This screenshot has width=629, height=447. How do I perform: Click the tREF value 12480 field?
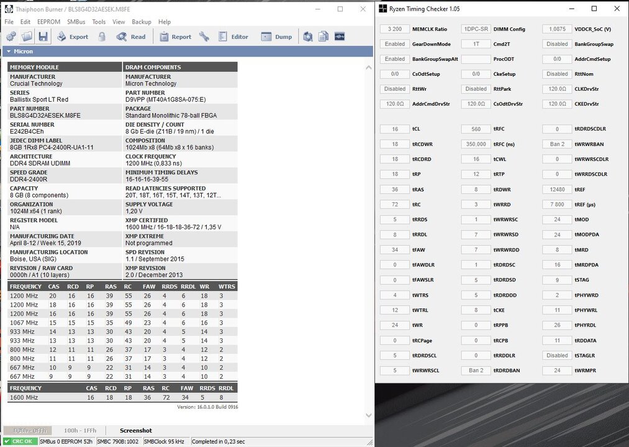[557, 189]
